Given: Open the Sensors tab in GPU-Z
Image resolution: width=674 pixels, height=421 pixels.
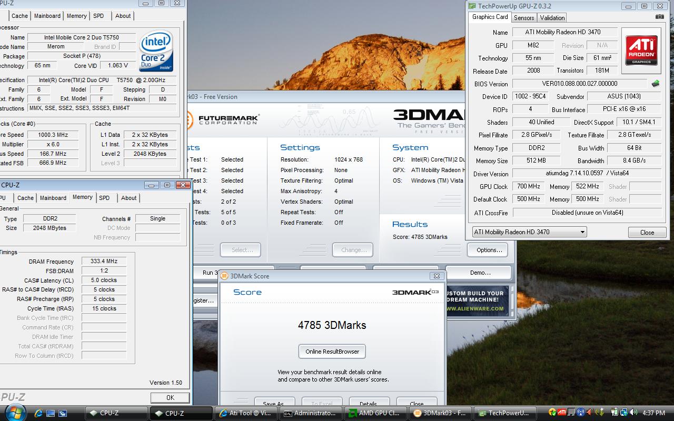Looking at the screenshot, I should (x=524, y=17).
